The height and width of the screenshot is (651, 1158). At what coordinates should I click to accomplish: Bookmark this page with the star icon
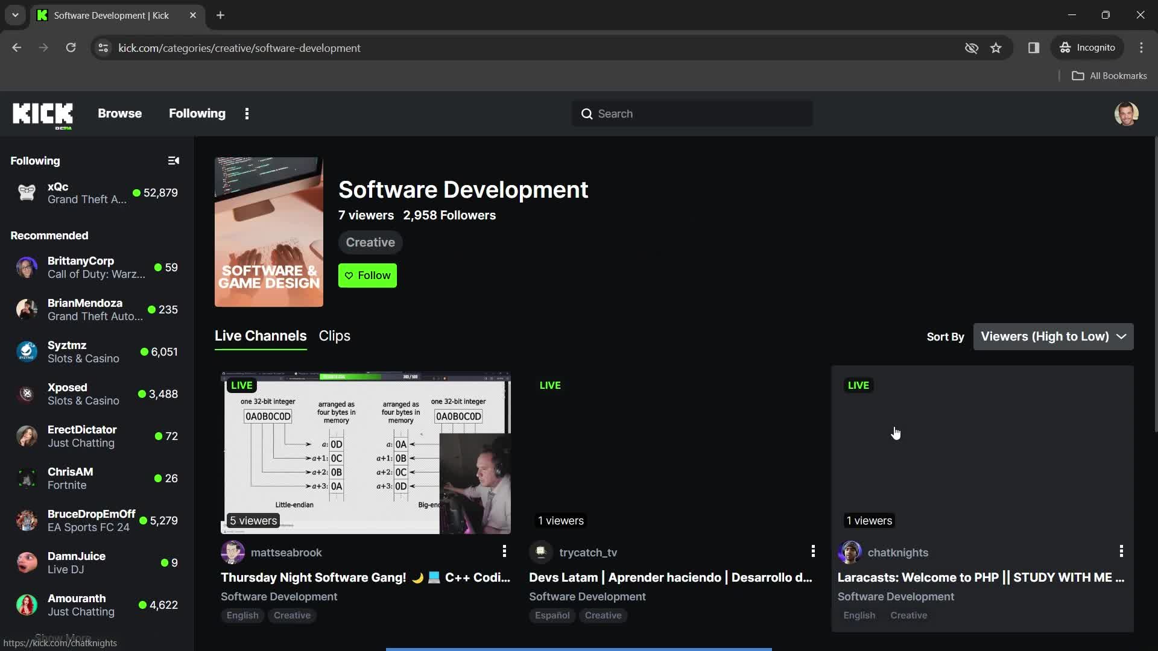(x=996, y=48)
